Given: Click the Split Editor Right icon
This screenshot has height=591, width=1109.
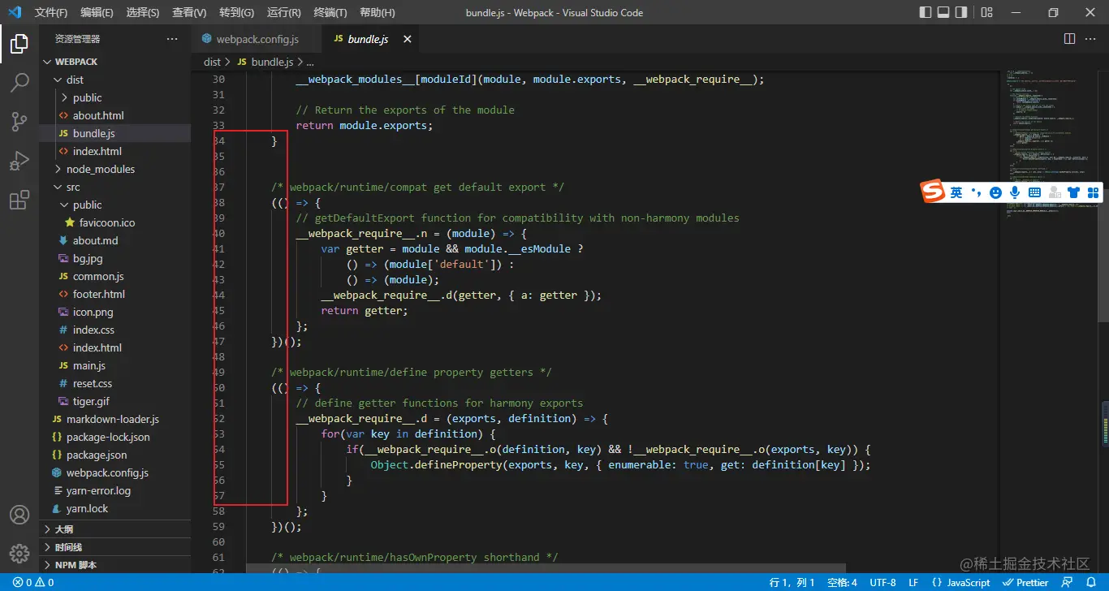Looking at the screenshot, I should pos(1069,39).
